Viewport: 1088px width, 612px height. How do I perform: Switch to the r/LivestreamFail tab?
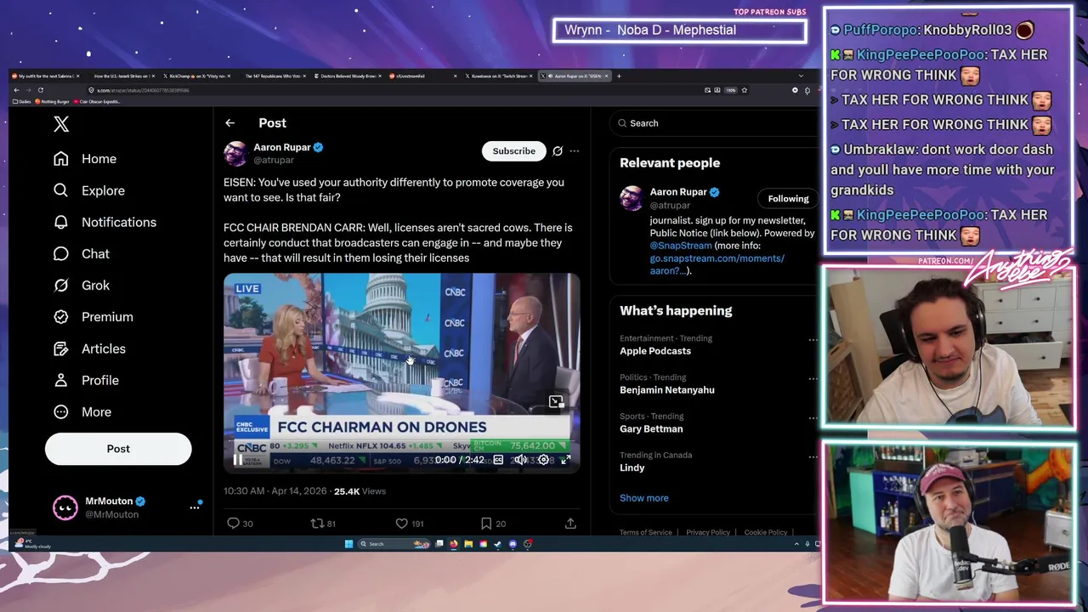pos(422,76)
